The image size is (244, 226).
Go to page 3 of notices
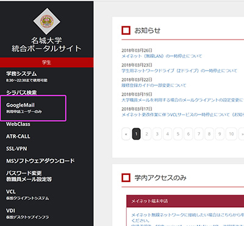click(157, 134)
